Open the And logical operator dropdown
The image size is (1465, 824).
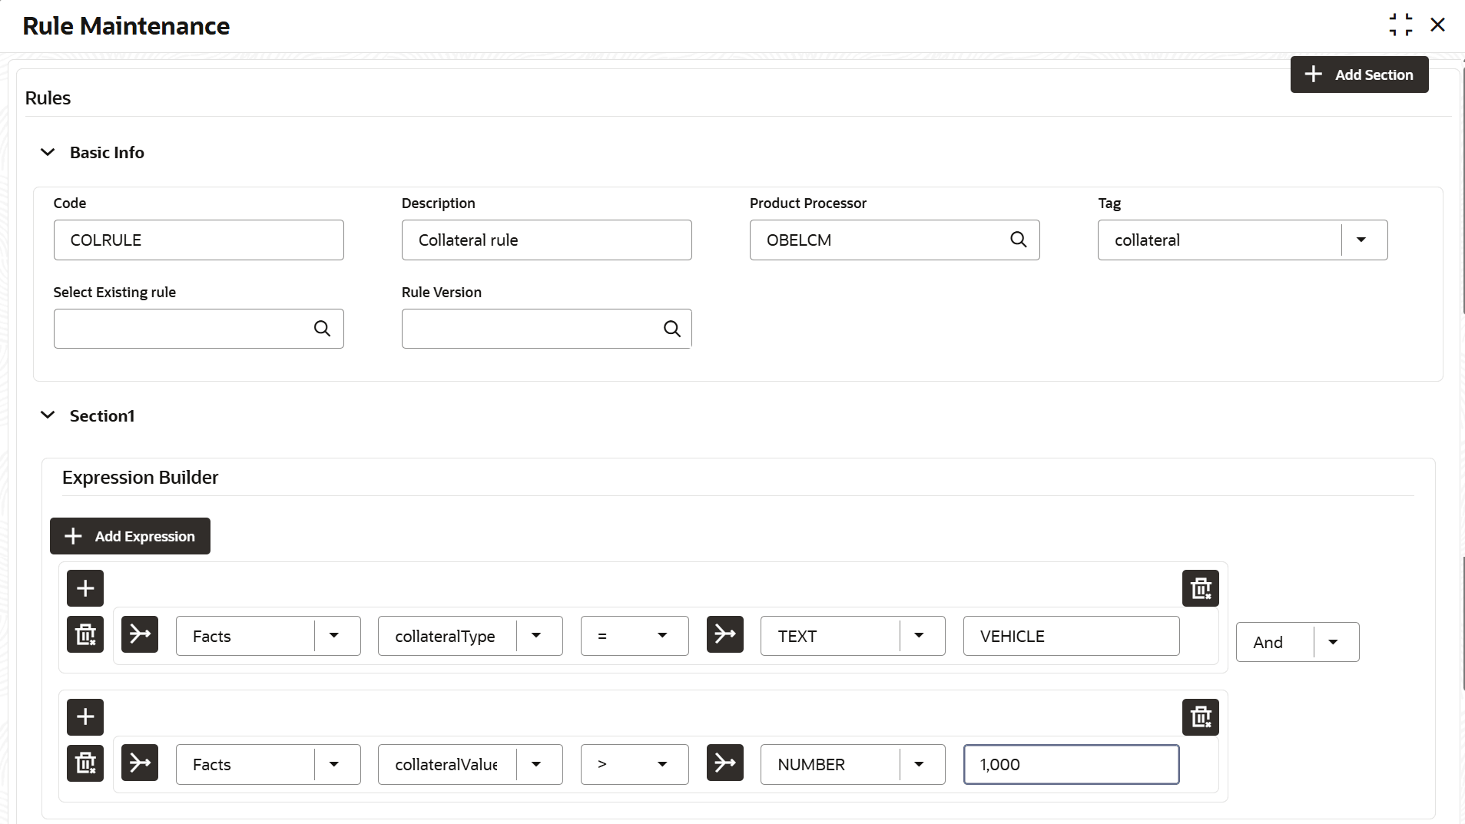pyautogui.click(x=1333, y=642)
